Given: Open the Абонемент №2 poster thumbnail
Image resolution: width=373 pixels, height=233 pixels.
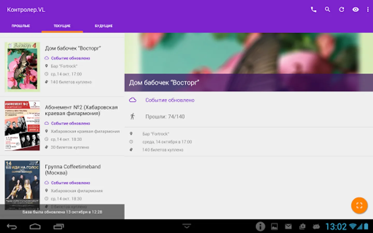Looking at the screenshot, I should [22, 126].
